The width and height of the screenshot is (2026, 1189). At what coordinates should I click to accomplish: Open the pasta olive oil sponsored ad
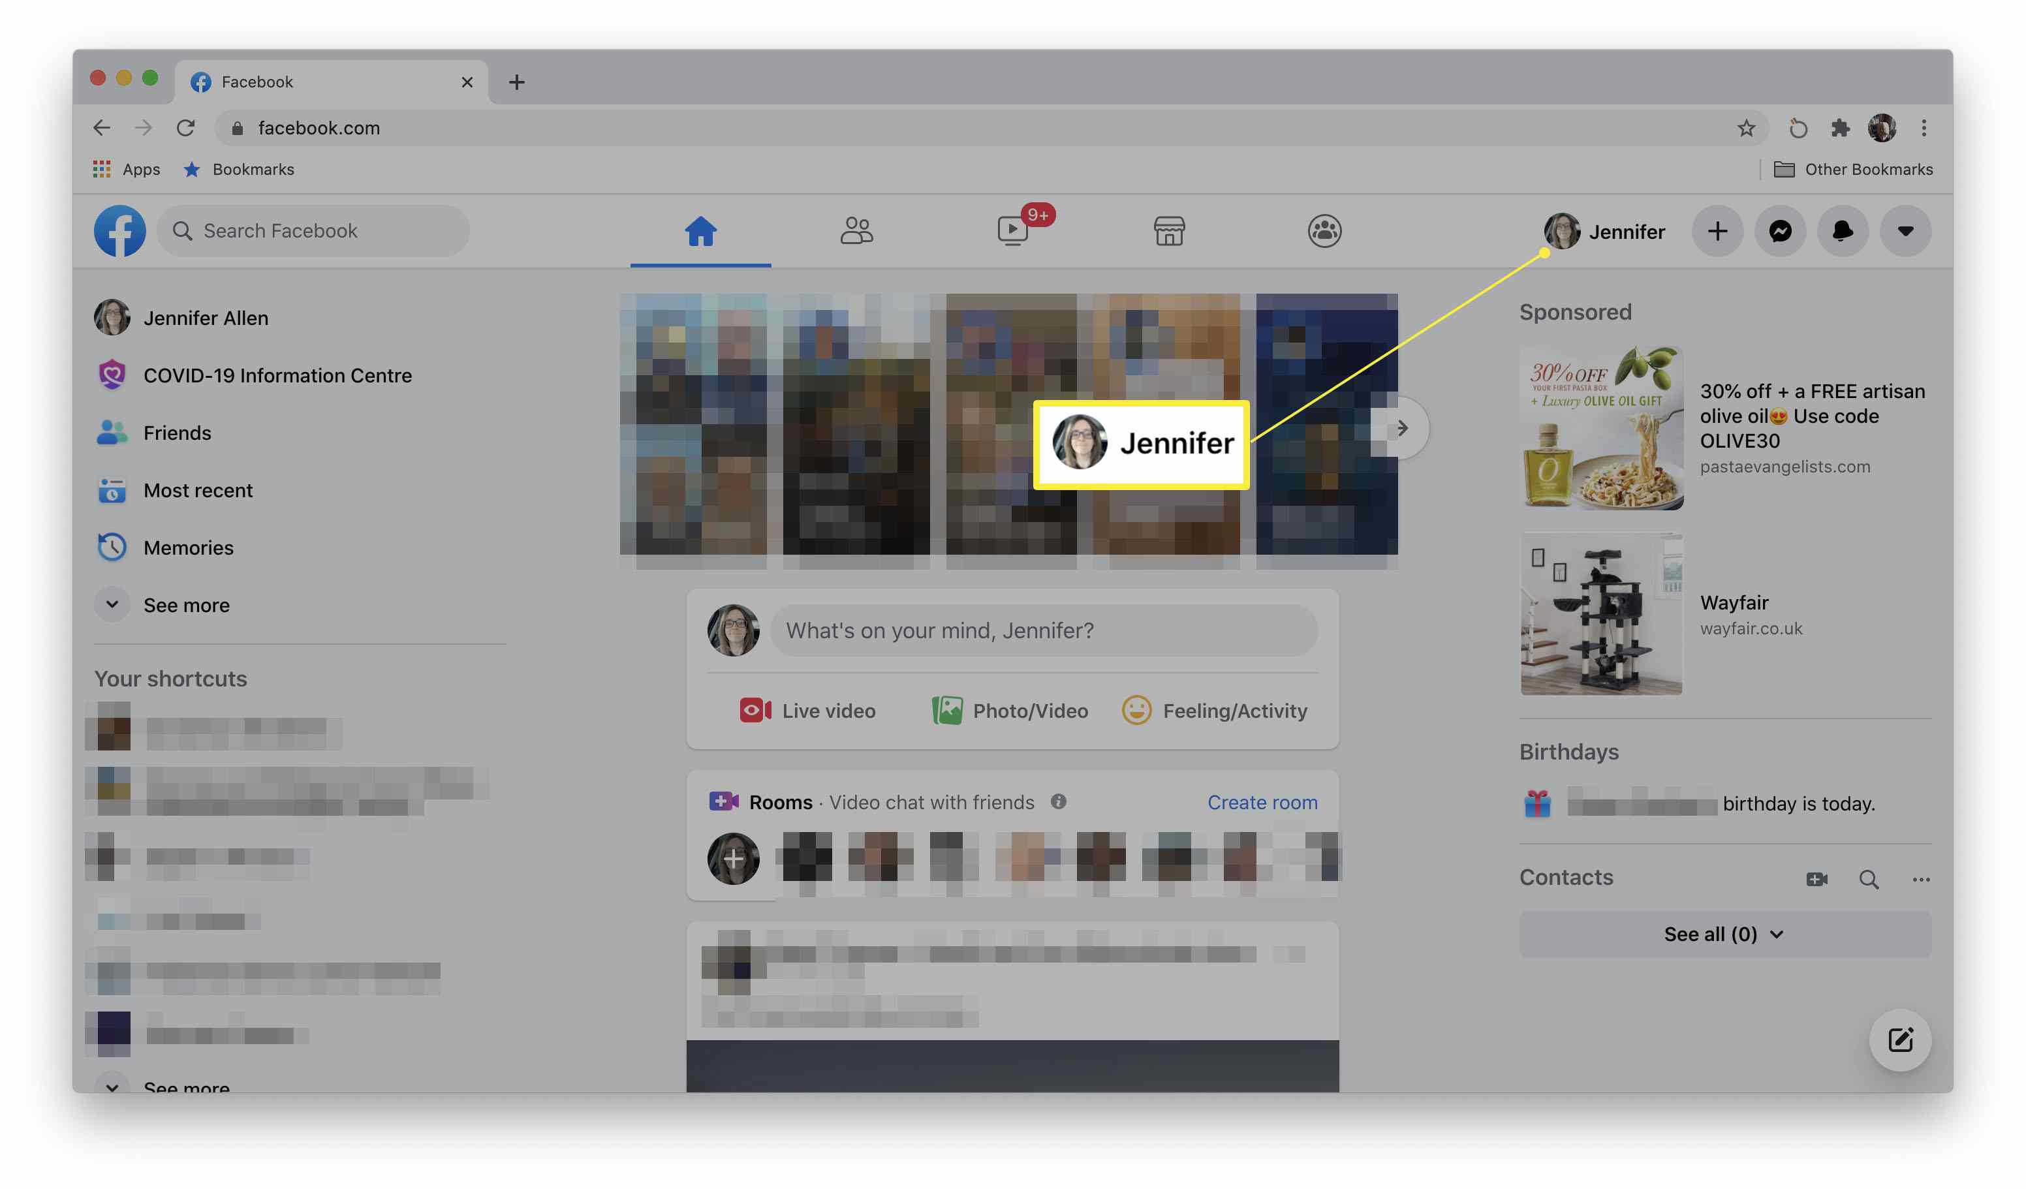(x=1724, y=429)
